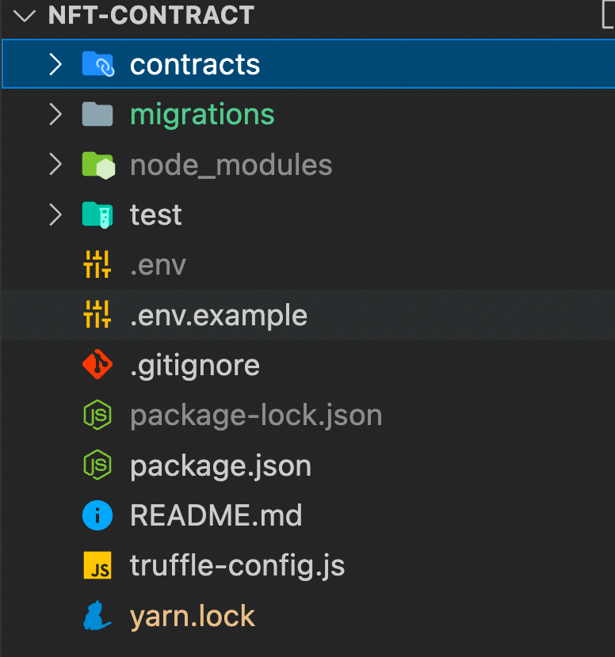Expand the node_modules folder
The image size is (615, 657).
click(x=54, y=164)
